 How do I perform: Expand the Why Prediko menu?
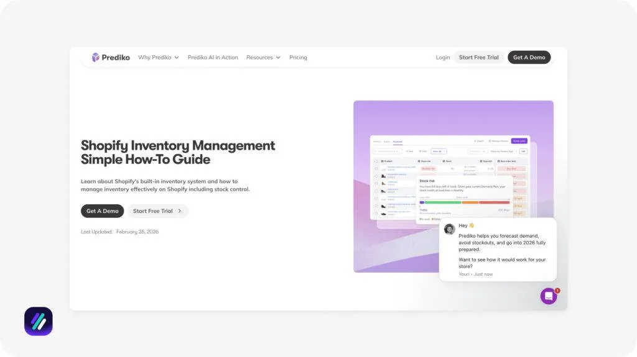[x=159, y=57]
